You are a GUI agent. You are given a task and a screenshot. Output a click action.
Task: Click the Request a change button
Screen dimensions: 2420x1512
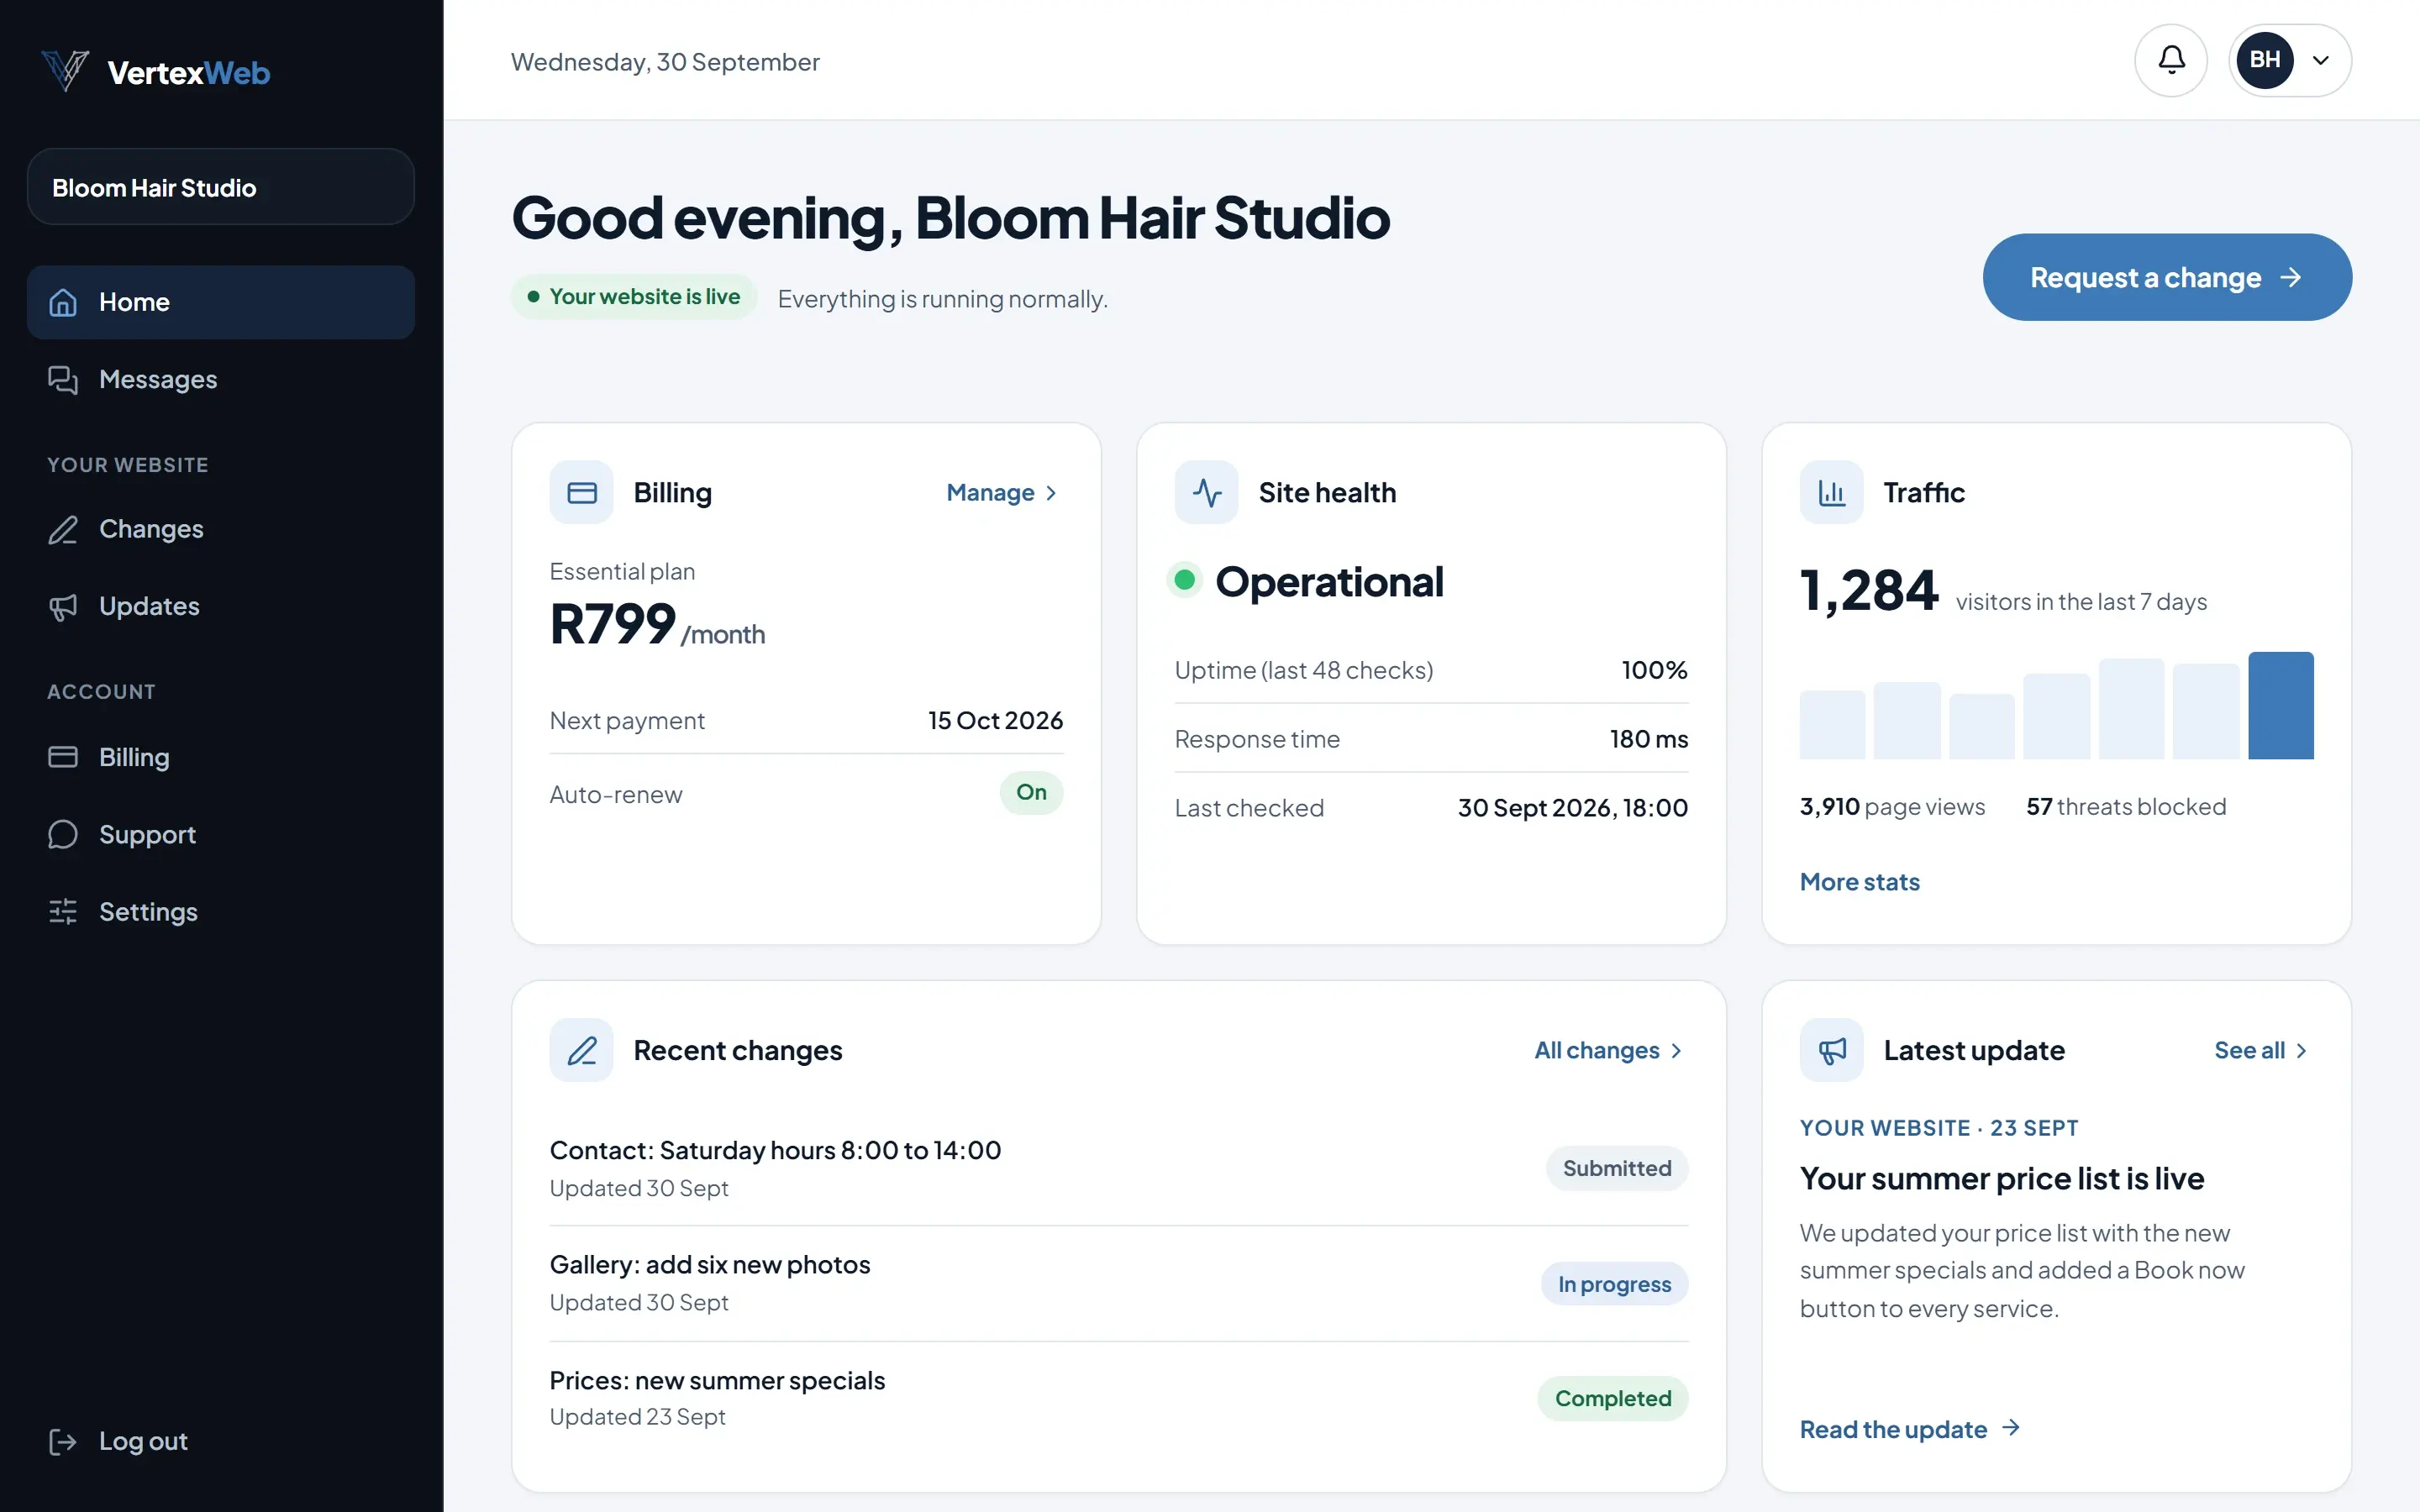click(2166, 277)
